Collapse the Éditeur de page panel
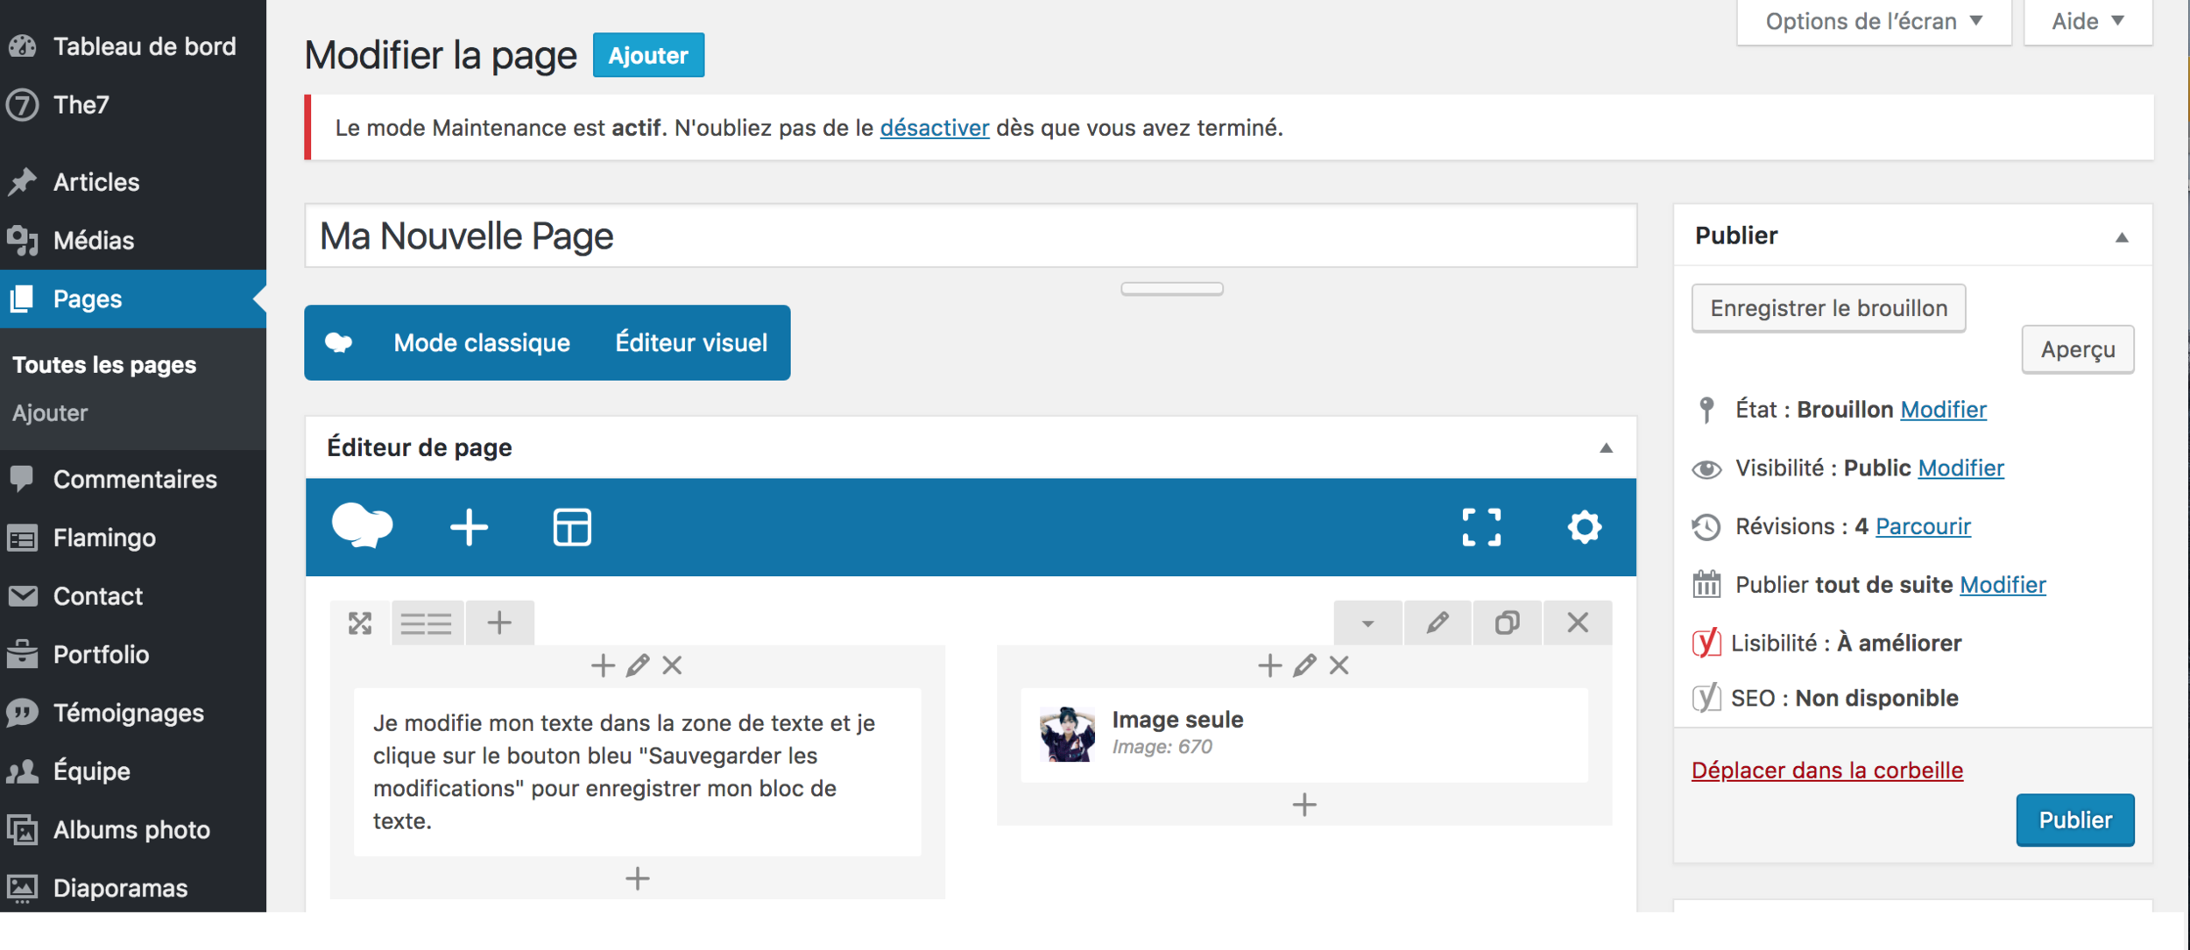Viewport: 2190px width, 950px height. [x=1606, y=448]
